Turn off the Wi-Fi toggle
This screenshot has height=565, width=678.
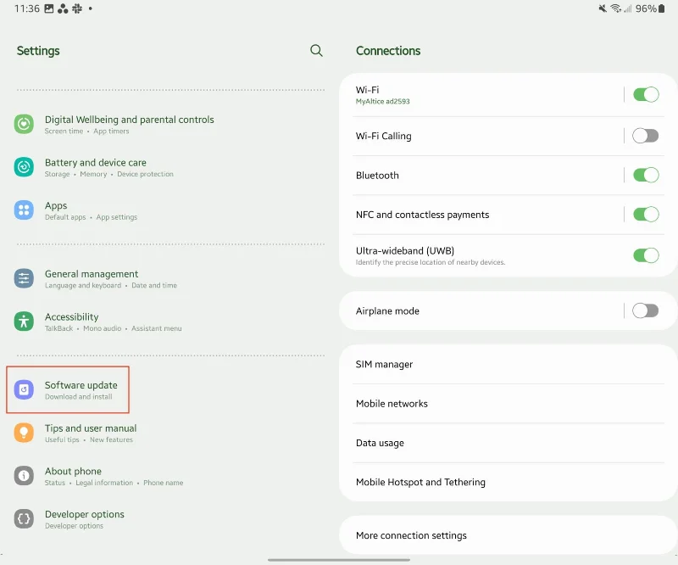pos(646,94)
